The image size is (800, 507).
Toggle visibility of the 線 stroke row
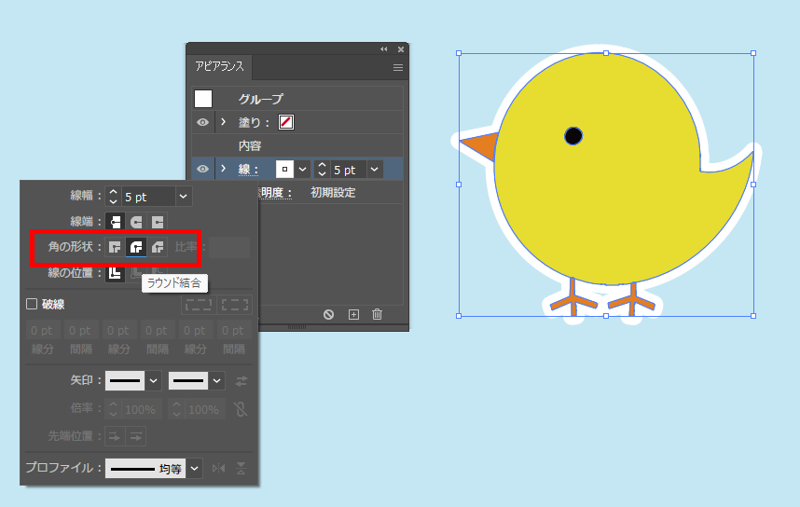coord(202,169)
